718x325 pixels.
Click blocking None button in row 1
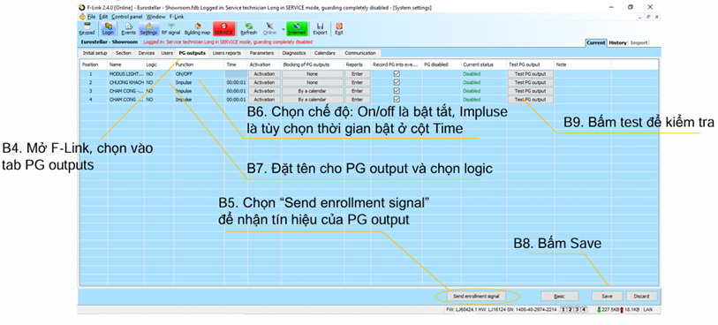[312, 73]
